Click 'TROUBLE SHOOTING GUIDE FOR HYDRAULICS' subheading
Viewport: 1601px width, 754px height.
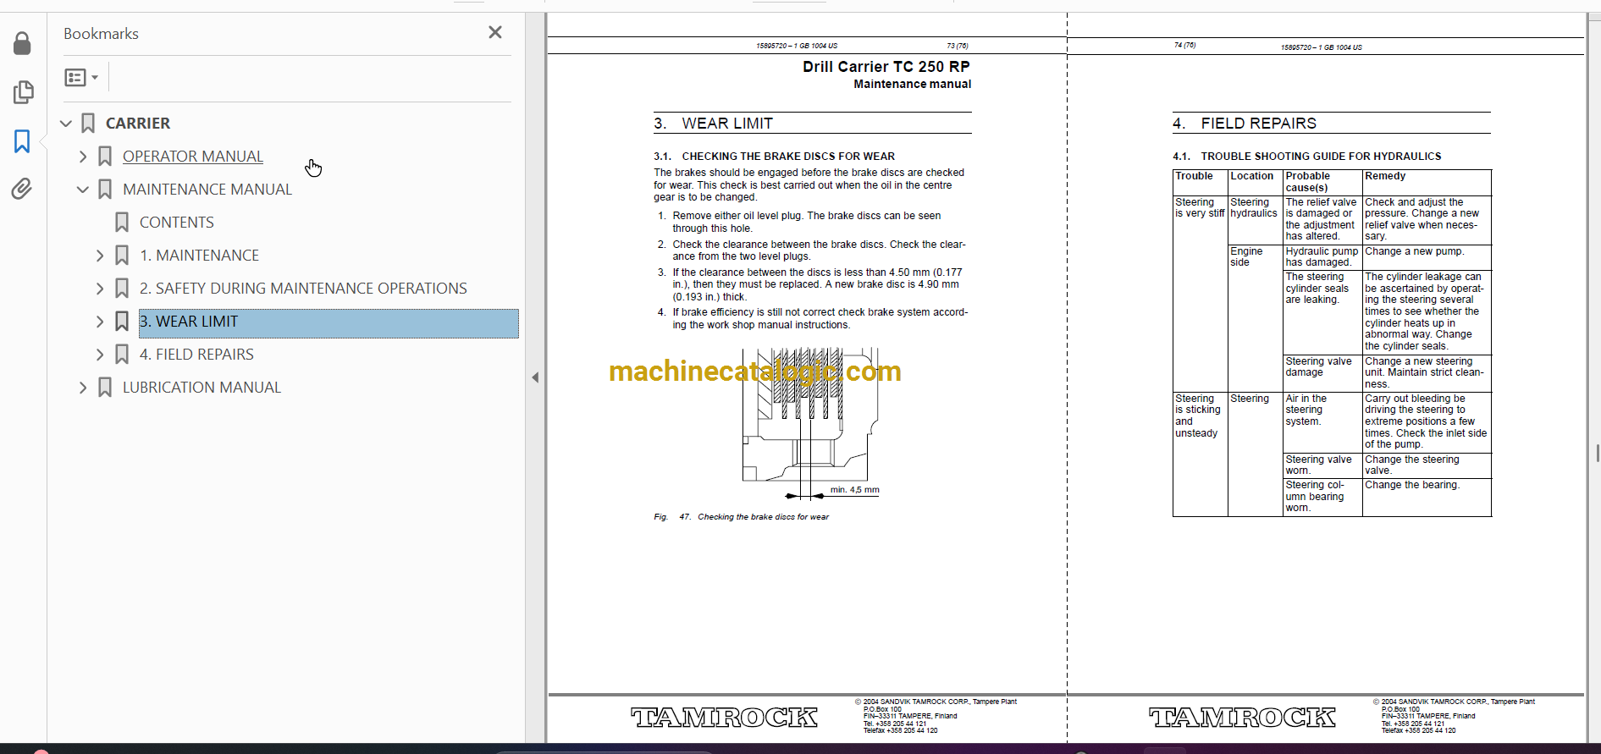click(x=1321, y=157)
